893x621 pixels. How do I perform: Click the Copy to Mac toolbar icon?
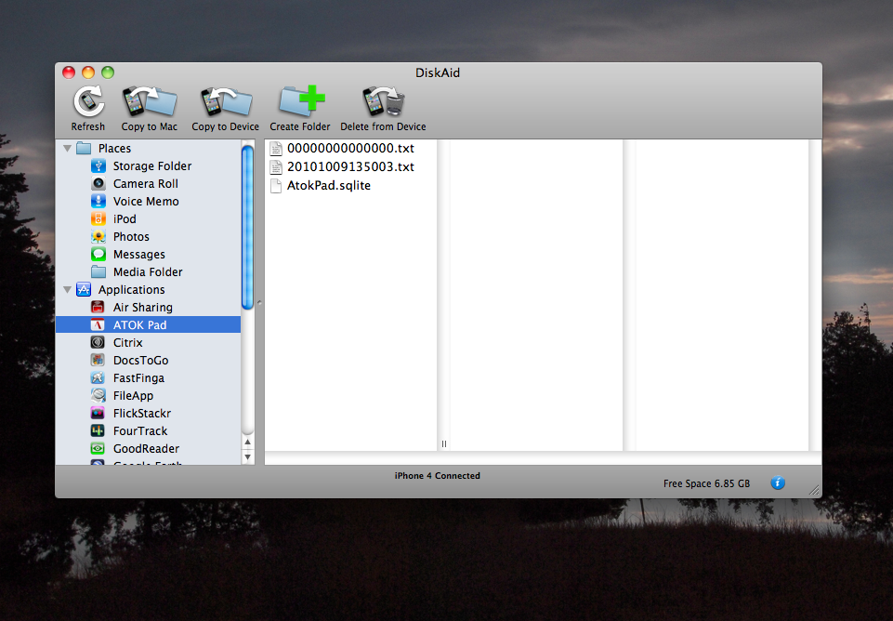[150, 101]
